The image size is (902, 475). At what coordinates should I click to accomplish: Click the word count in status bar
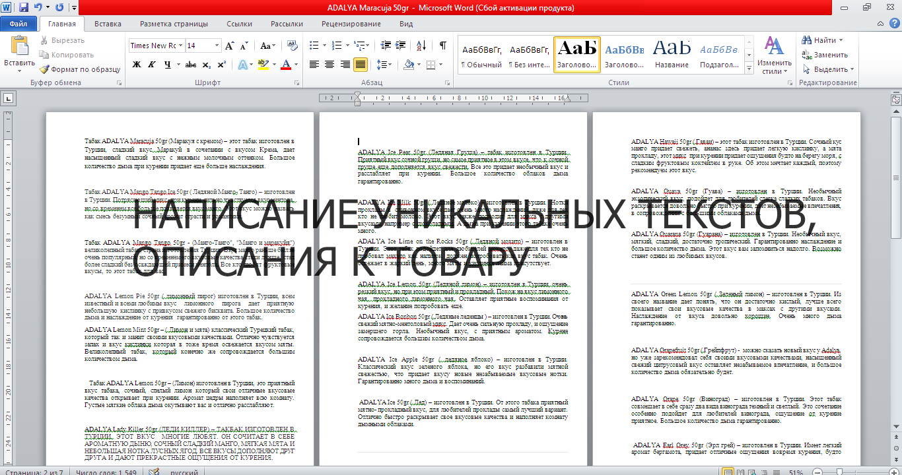coord(106,472)
